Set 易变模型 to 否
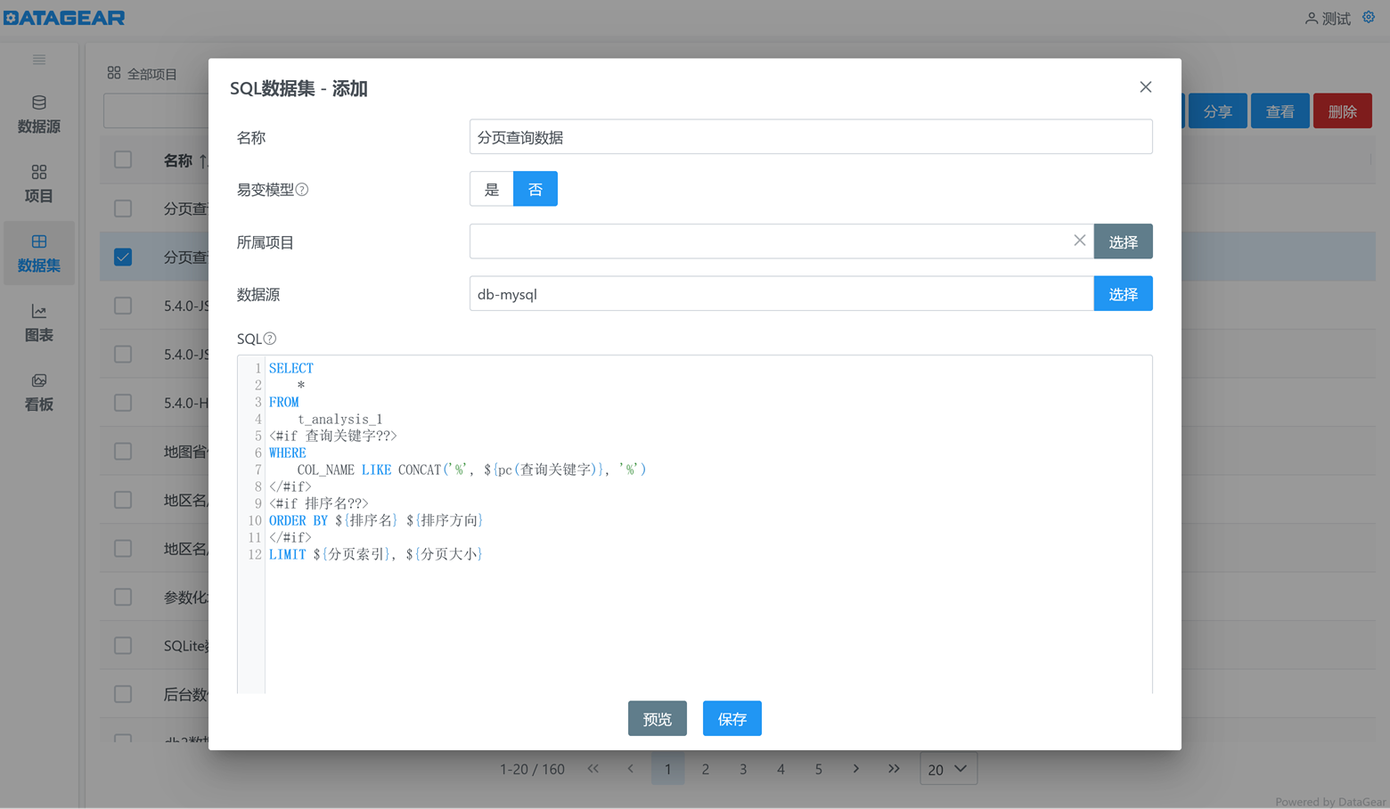This screenshot has width=1390, height=809. click(536, 189)
